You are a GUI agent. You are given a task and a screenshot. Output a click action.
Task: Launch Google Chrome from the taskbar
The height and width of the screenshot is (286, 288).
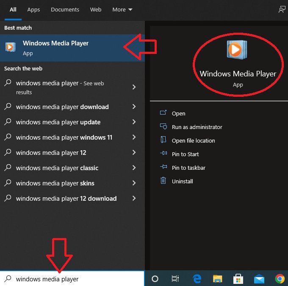[280, 279]
